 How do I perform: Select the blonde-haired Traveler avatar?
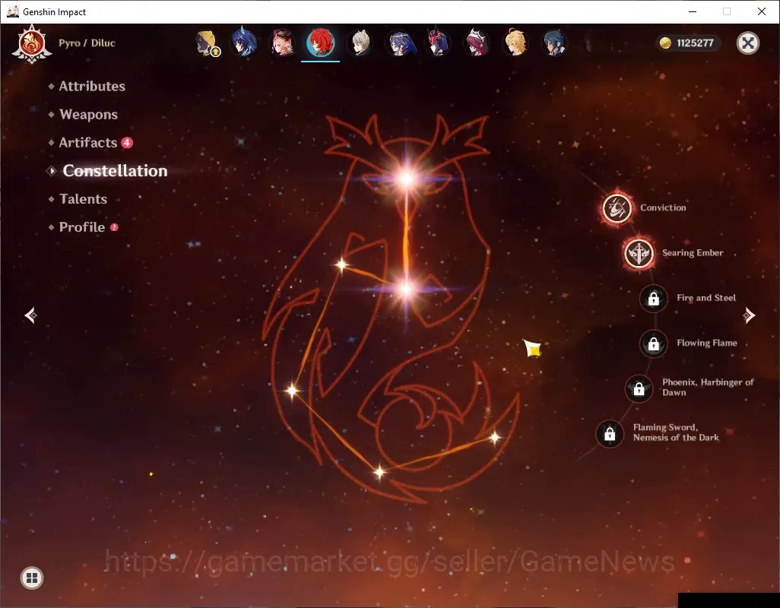(515, 43)
